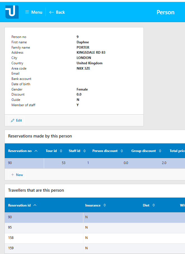Screen dimensions: 185x254
Task: Sort reservations by Person discount
Action: click(x=107, y=151)
